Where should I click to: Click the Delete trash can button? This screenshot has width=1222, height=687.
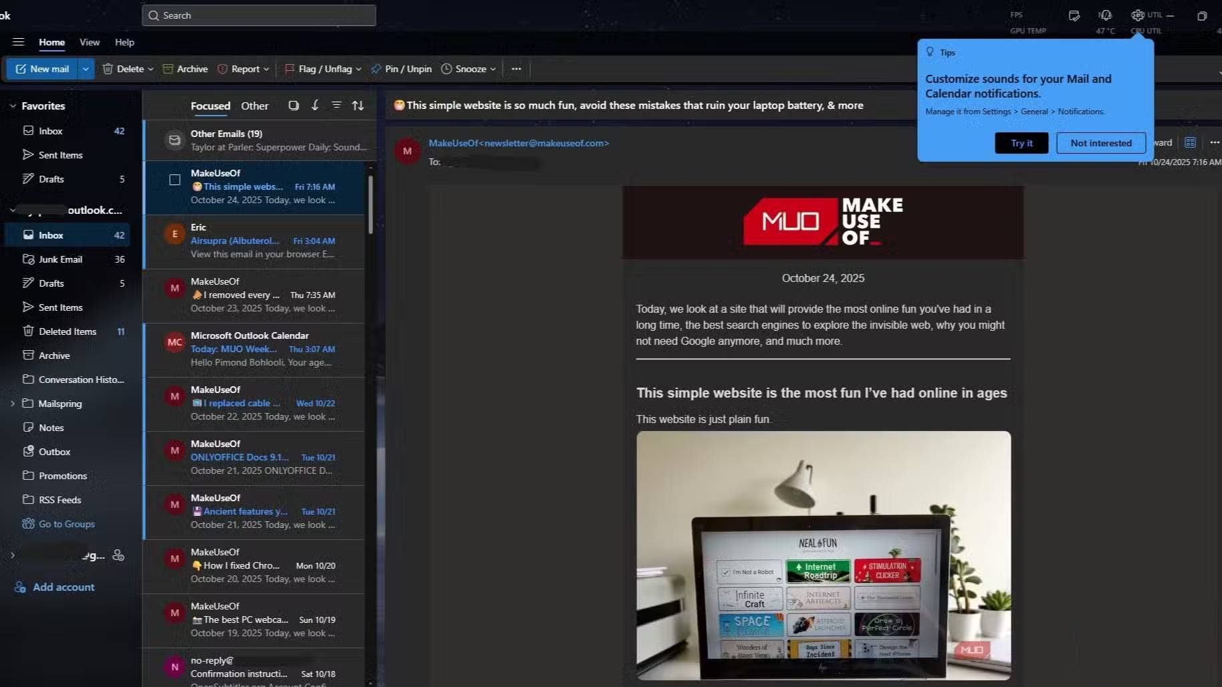[123, 69]
